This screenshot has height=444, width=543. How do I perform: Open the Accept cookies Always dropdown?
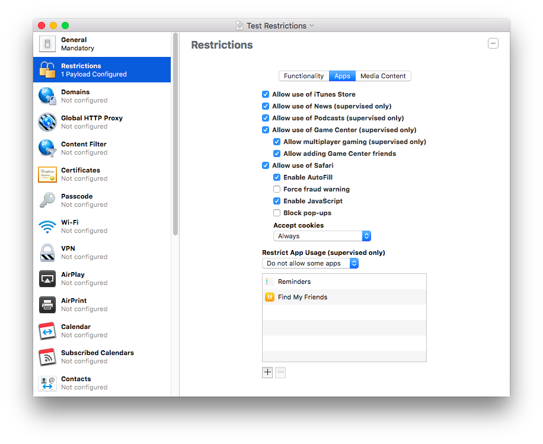click(x=322, y=236)
